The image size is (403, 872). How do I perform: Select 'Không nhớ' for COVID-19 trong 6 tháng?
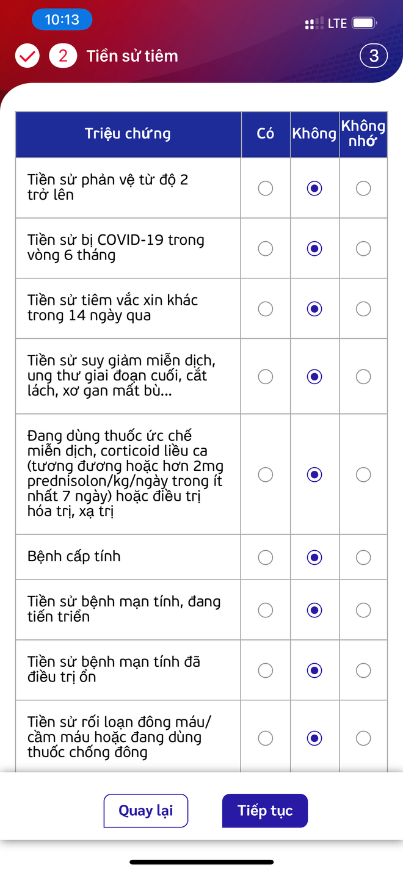click(x=363, y=249)
